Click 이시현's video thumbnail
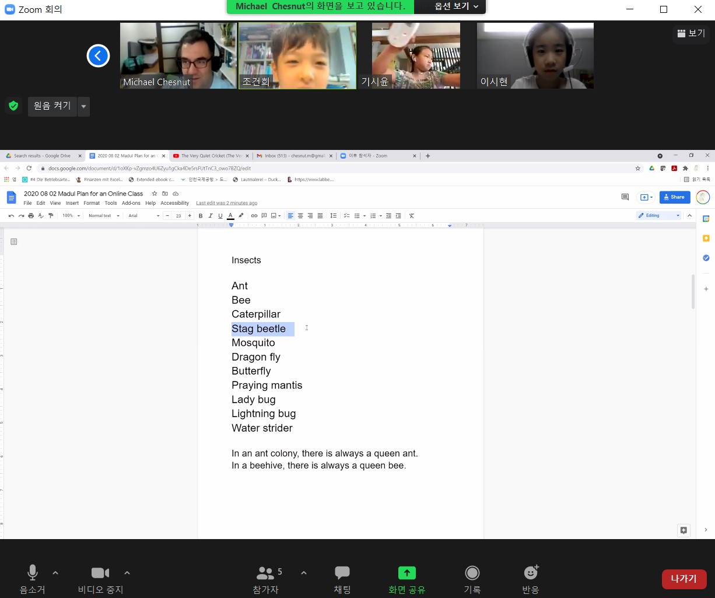 (535, 55)
